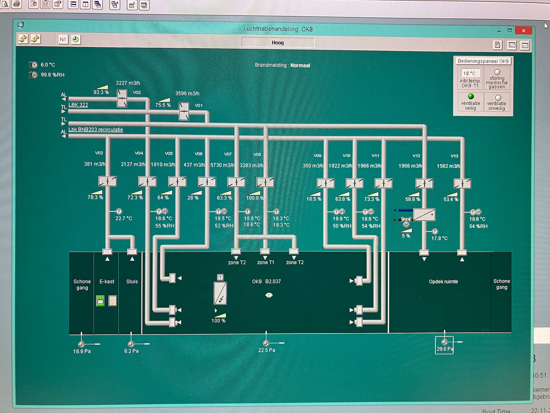Cascade windows using the top toolbar icon
Viewport: 550px width, 413px height.
pos(97,5)
